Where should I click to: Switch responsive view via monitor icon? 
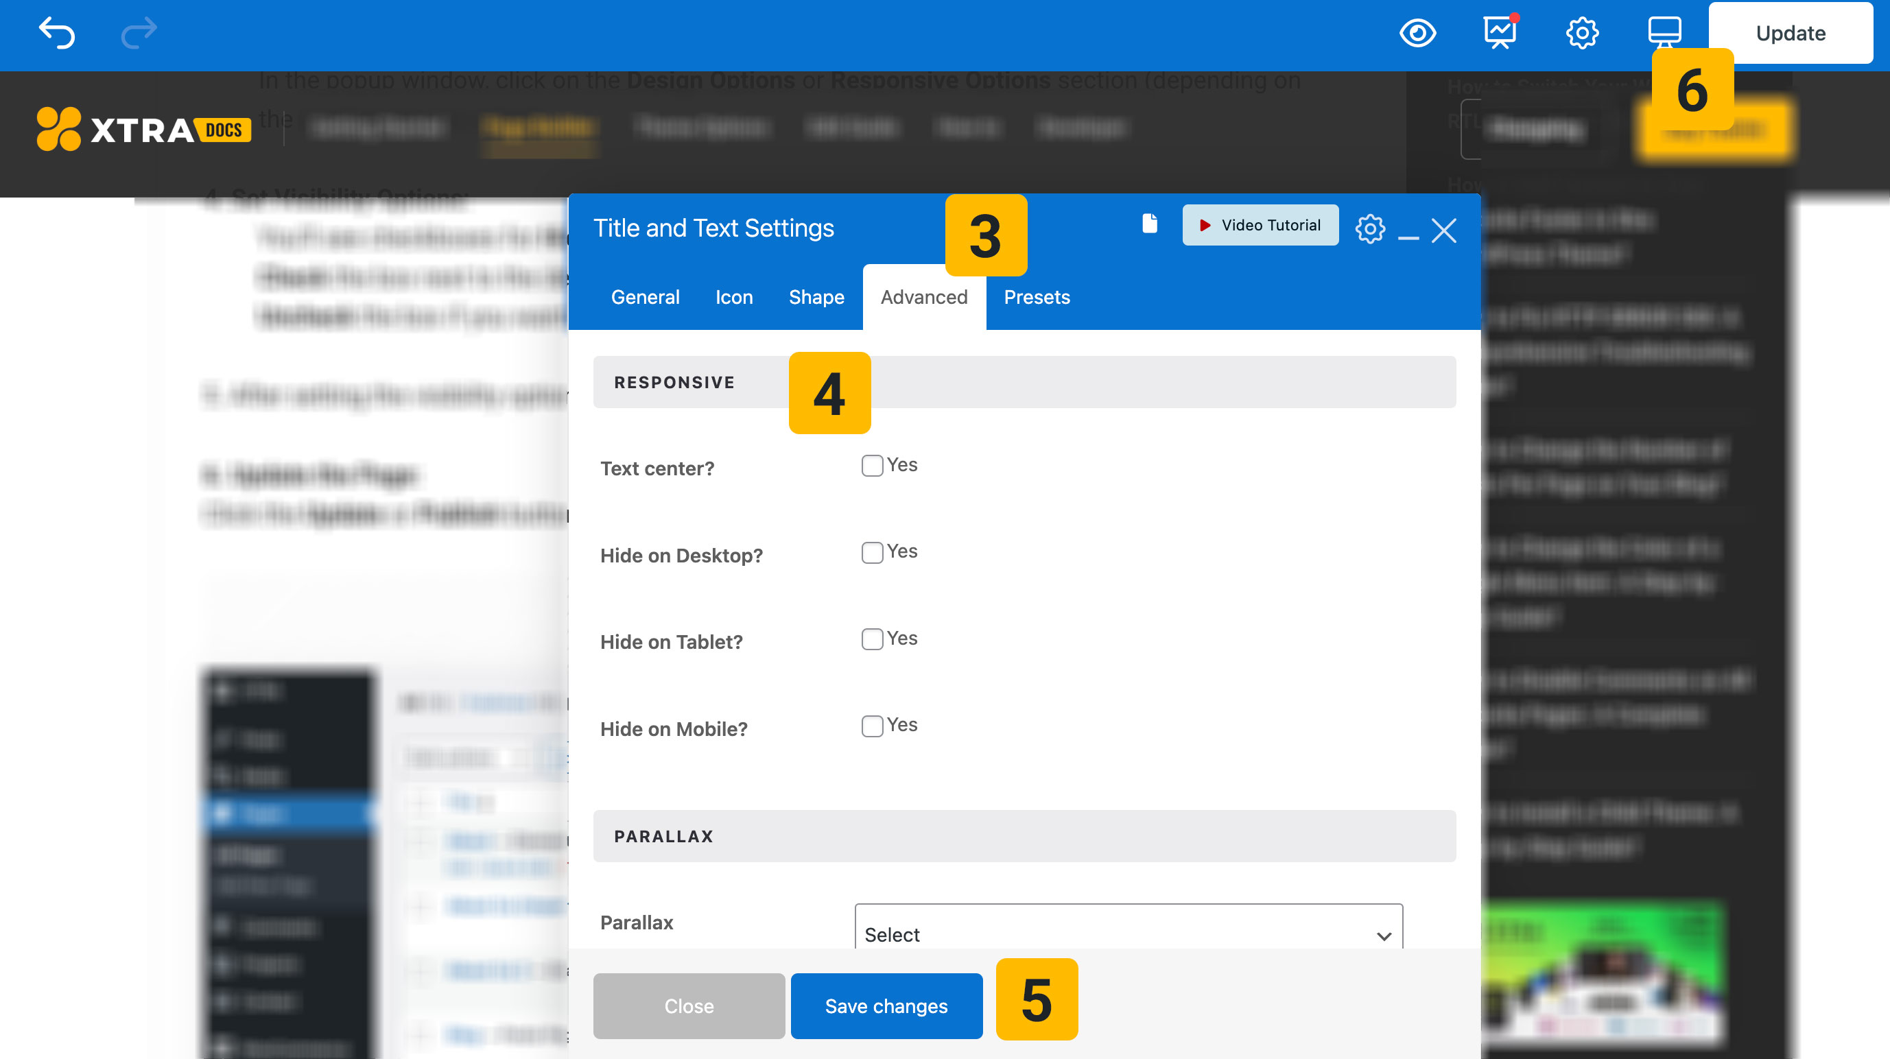[x=1664, y=32]
